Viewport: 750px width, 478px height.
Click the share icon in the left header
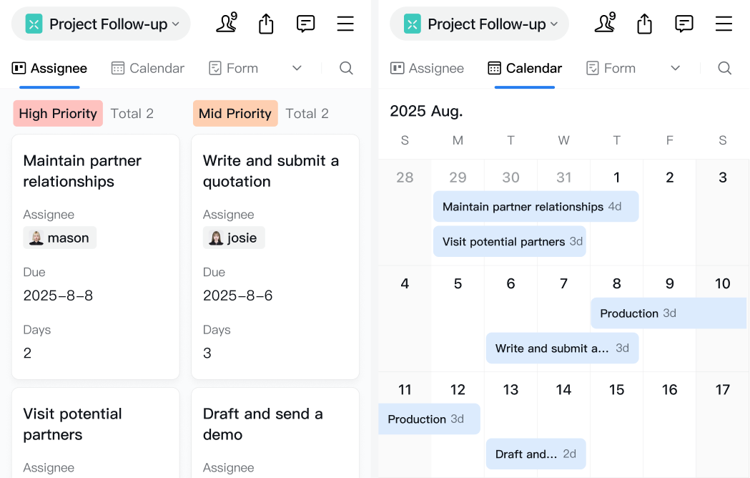point(265,23)
